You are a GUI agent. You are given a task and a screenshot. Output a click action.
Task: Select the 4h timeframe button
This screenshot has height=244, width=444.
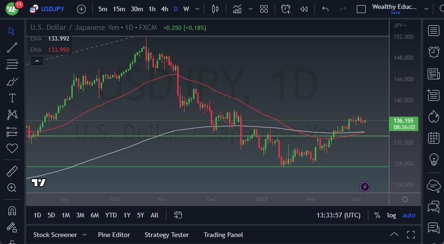pos(165,9)
